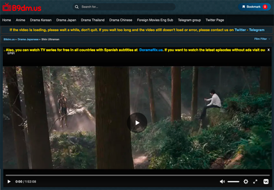Click in the Search for... field

[x=126, y=7]
